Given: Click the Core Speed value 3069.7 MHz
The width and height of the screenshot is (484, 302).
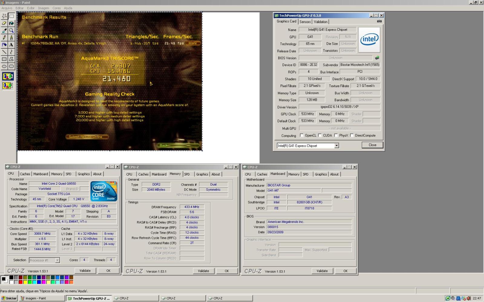Looking at the screenshot, I should (42, 234).
